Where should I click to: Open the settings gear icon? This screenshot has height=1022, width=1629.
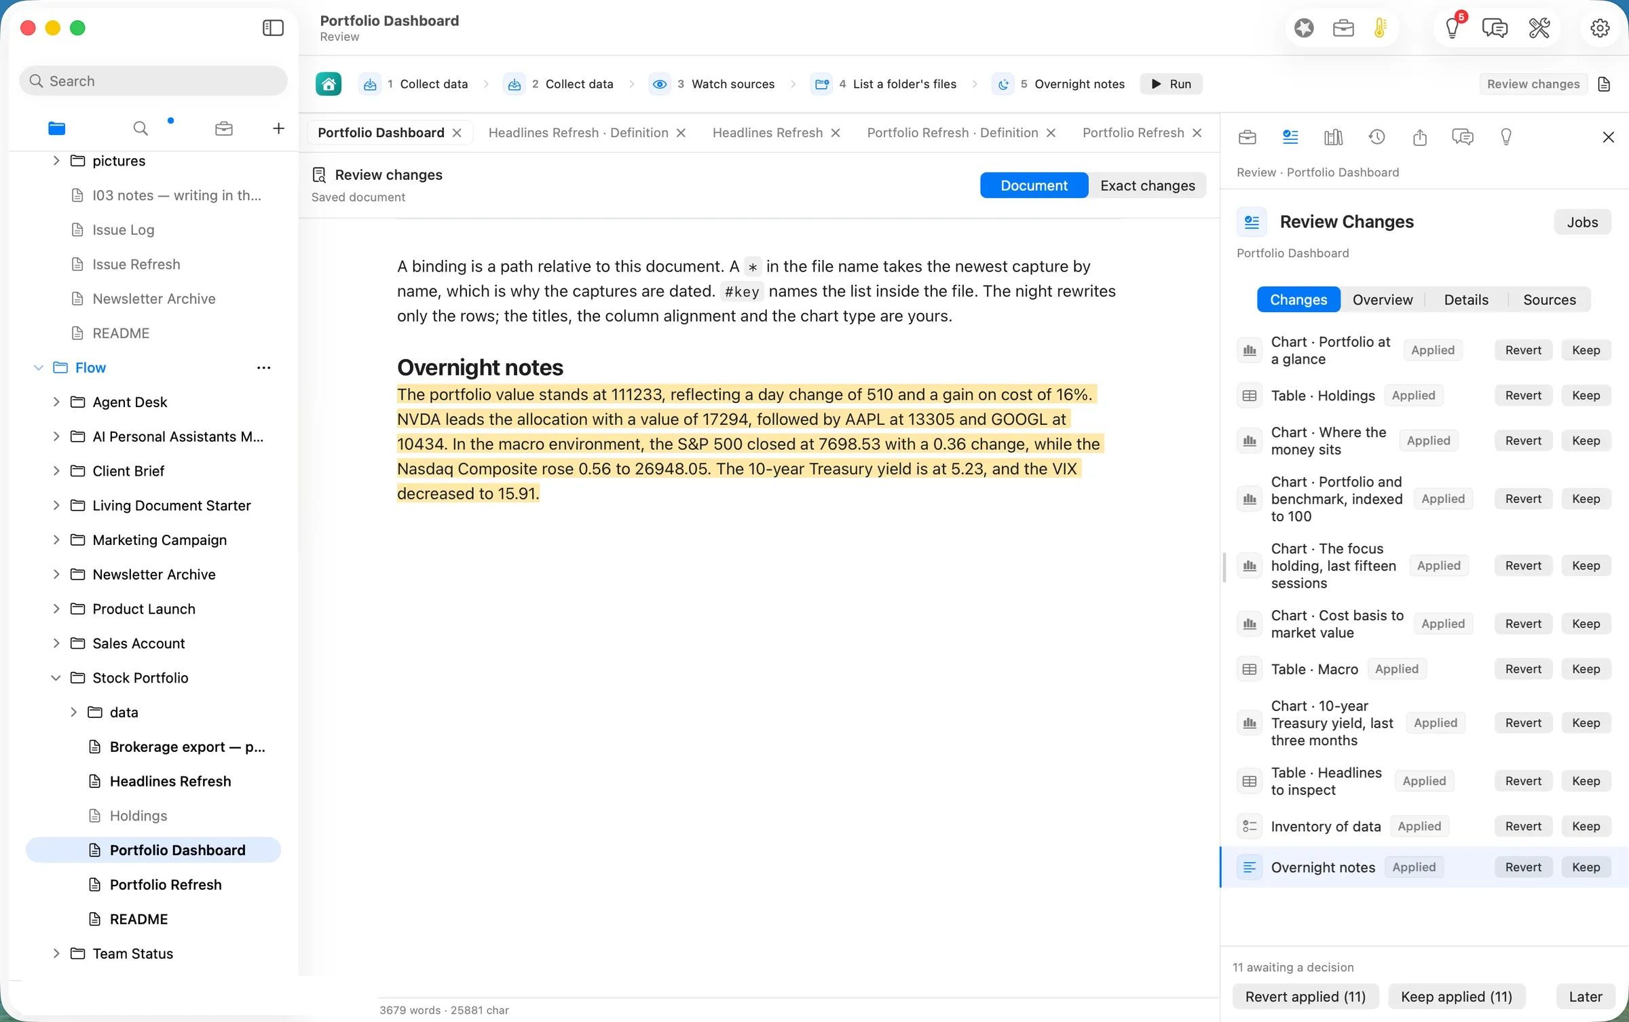tap(1600, 28)
